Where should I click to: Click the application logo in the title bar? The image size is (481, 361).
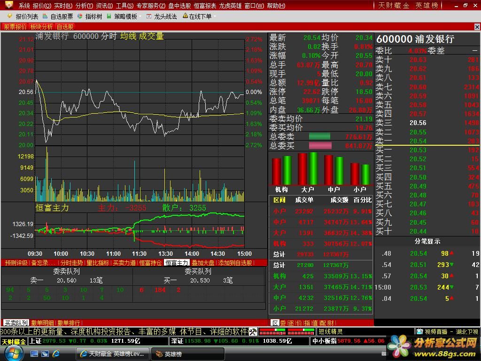click(x=9, y=5)
